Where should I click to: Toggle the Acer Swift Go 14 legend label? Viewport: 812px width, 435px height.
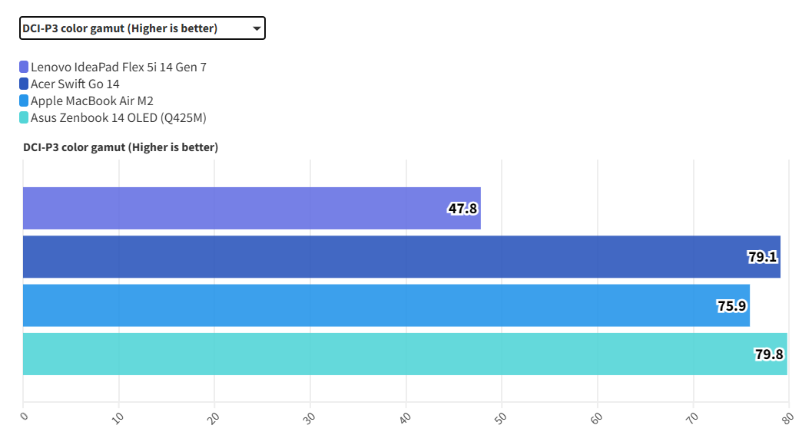[x=75, y=84]
